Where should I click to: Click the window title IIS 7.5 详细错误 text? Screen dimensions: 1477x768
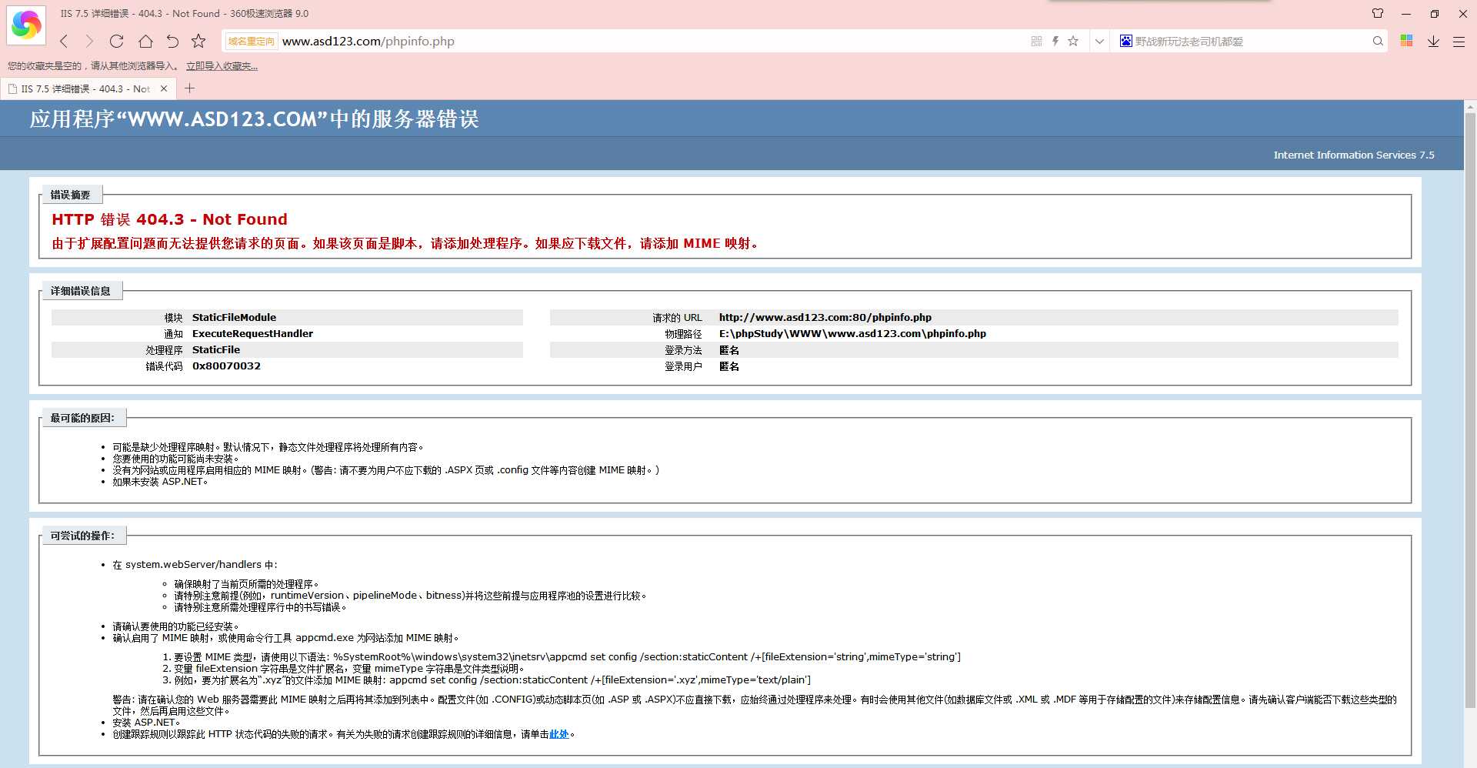184,13
